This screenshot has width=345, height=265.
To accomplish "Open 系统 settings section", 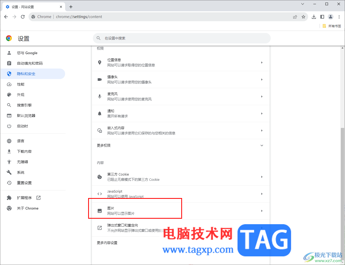I will pyautogui.click(x=33, y=172).
